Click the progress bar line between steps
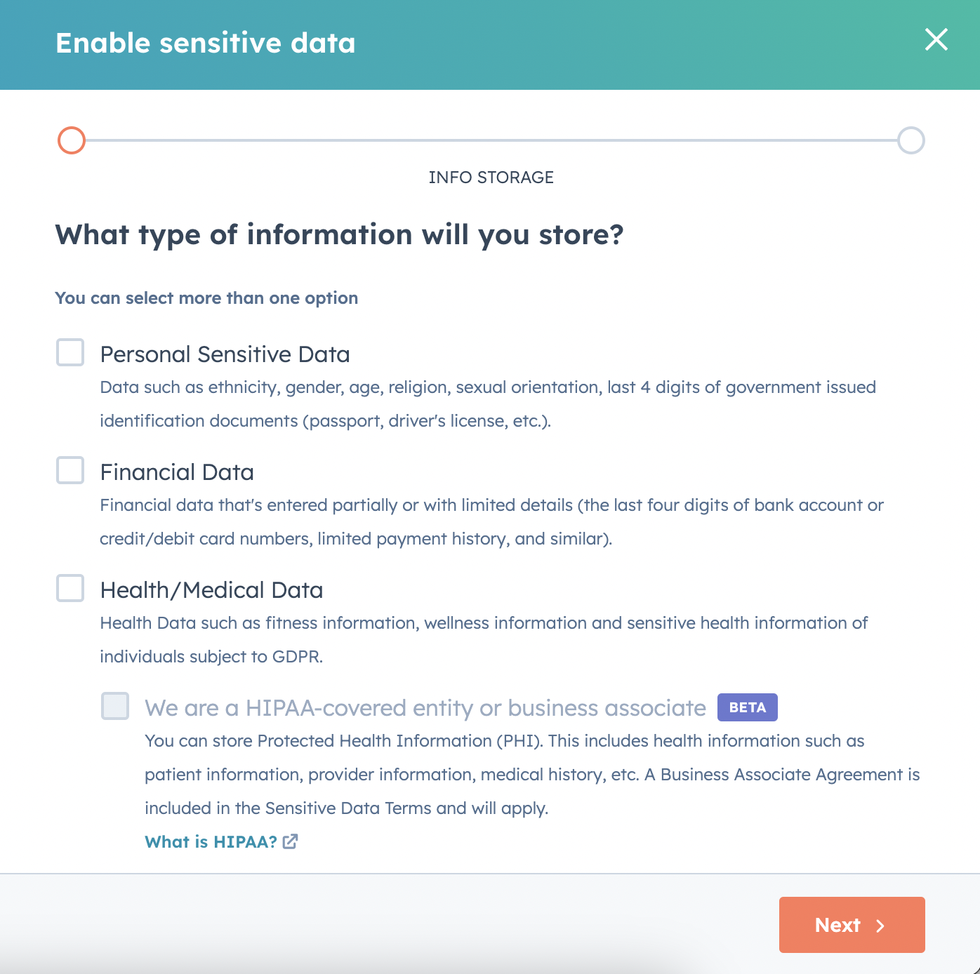Viewport: 980px width, 974px height. point(491,140)
